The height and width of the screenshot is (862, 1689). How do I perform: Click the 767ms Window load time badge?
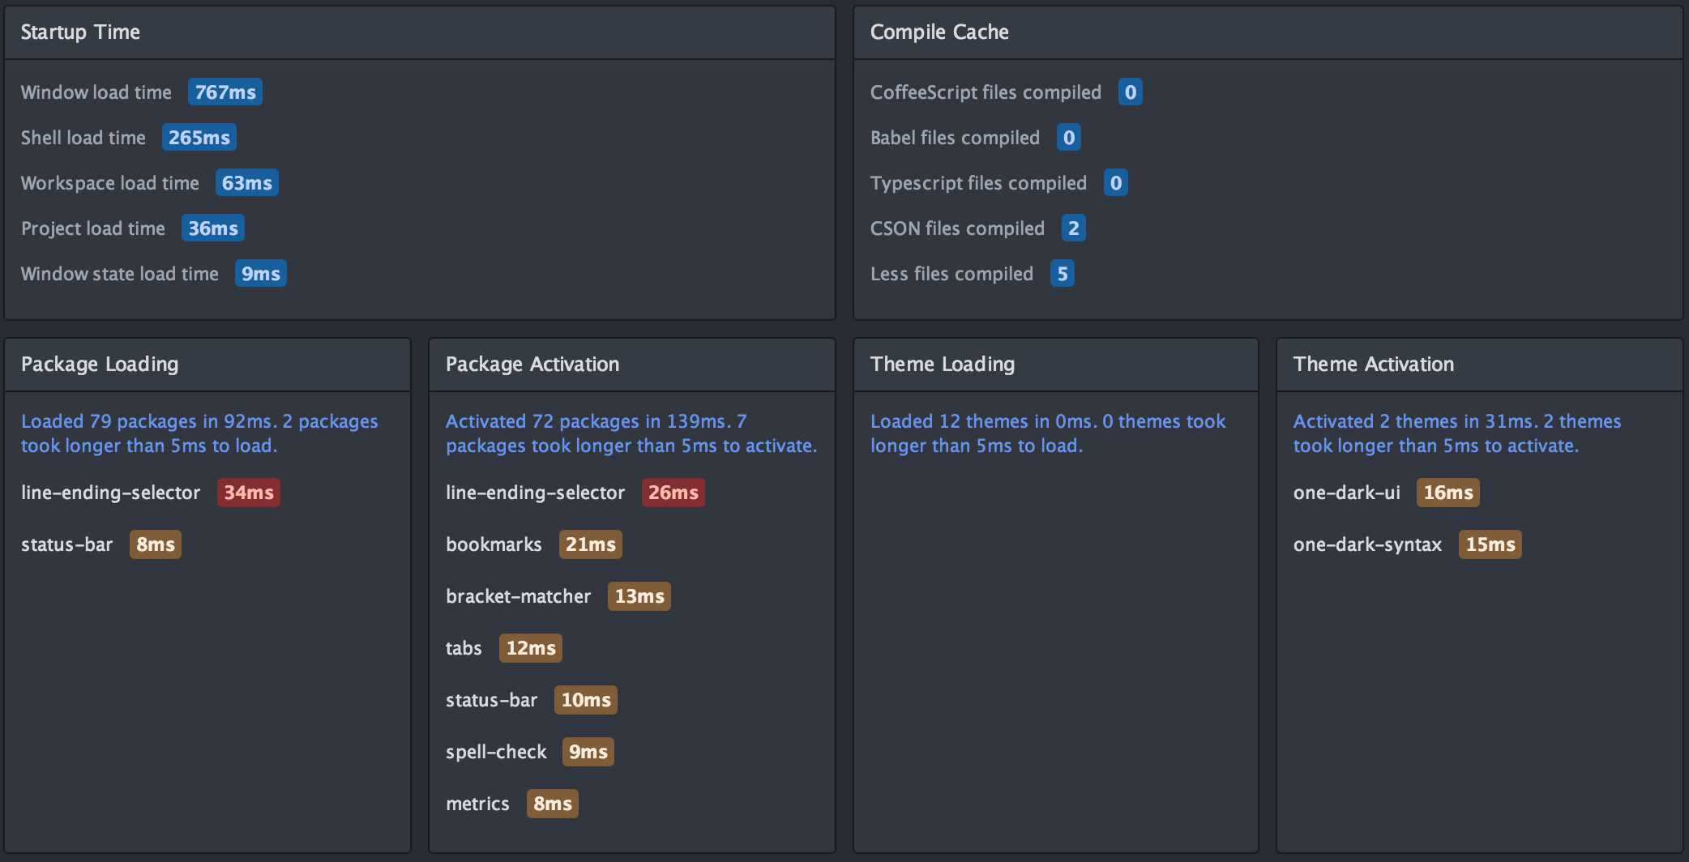(224, 92)
